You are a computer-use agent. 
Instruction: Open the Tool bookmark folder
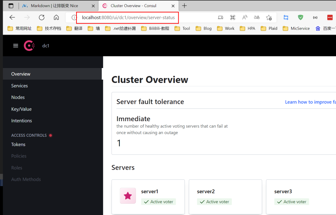tap(182, 29)
